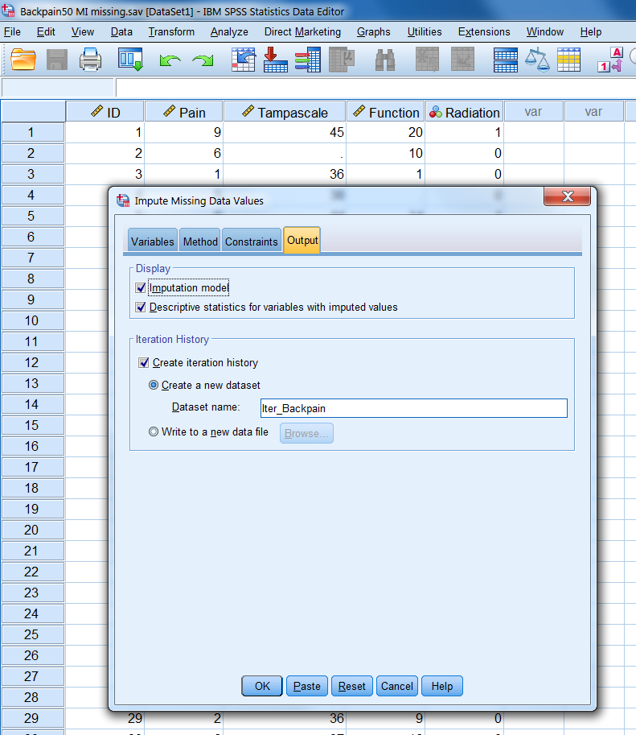Click the Undo arrow in the toolbar
The image size is (636, 735).
pos(170,60)
